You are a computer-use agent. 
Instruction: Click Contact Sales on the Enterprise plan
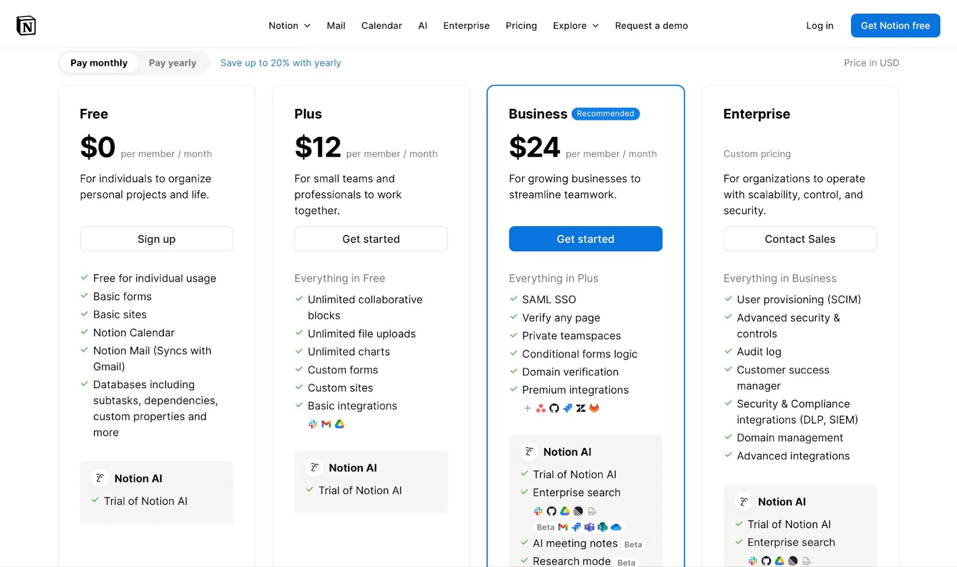(800, 239)
